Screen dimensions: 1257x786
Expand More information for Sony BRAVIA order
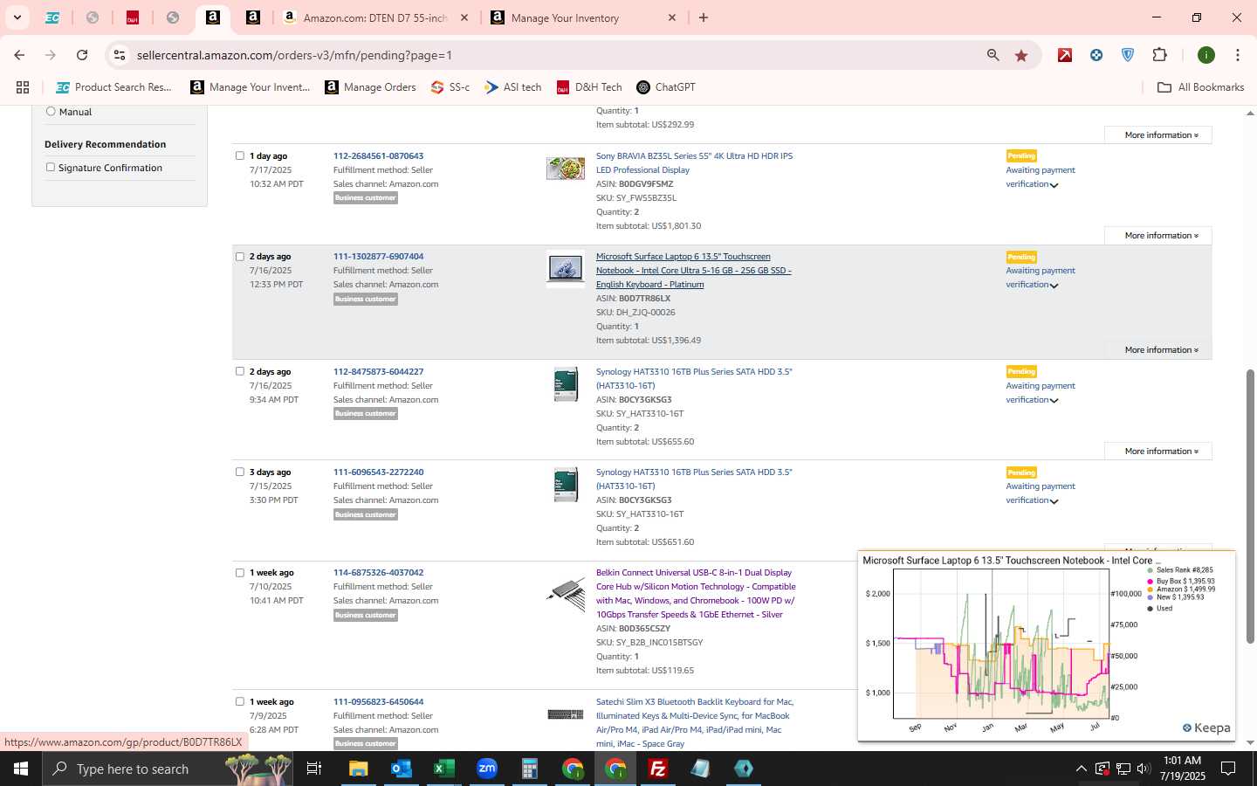1158,236
